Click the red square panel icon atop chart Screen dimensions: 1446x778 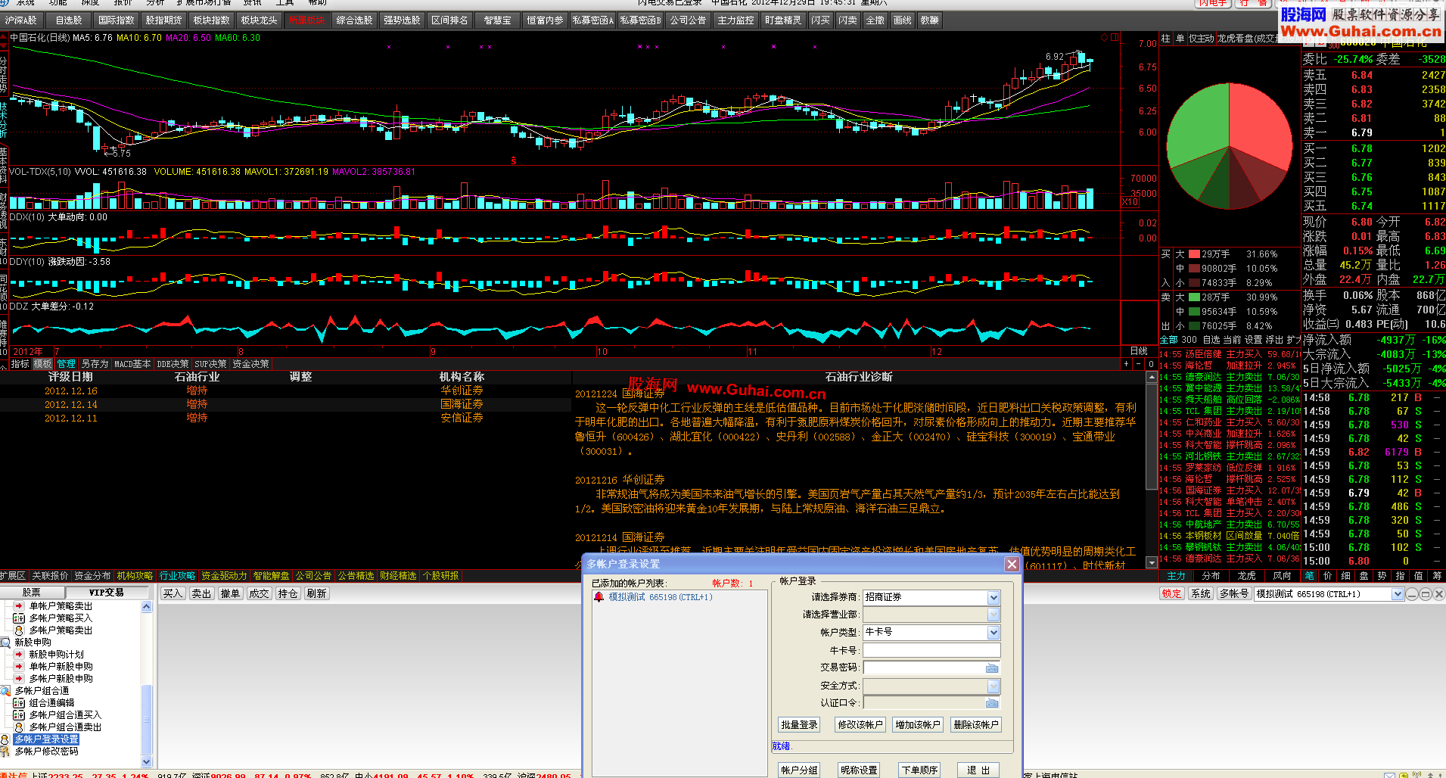[x=1114, y=37]
